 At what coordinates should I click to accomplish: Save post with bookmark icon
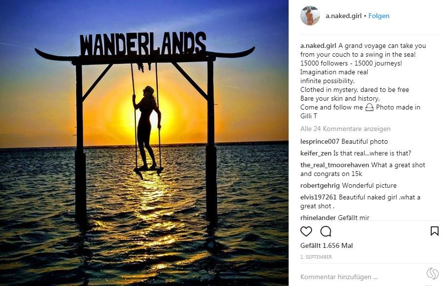(434, 231)
